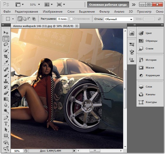The image size is (165, 154).
Task: Toggle the Сглаживание checkbox
Action: click(x=71, y=19)
